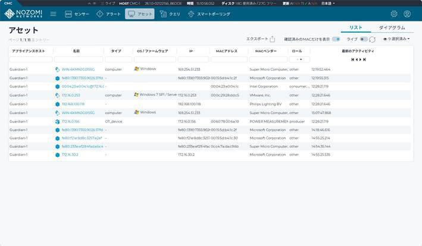Open user profile icon in header
Viewport: 422px width, 246px height.
tap(407, 14)
